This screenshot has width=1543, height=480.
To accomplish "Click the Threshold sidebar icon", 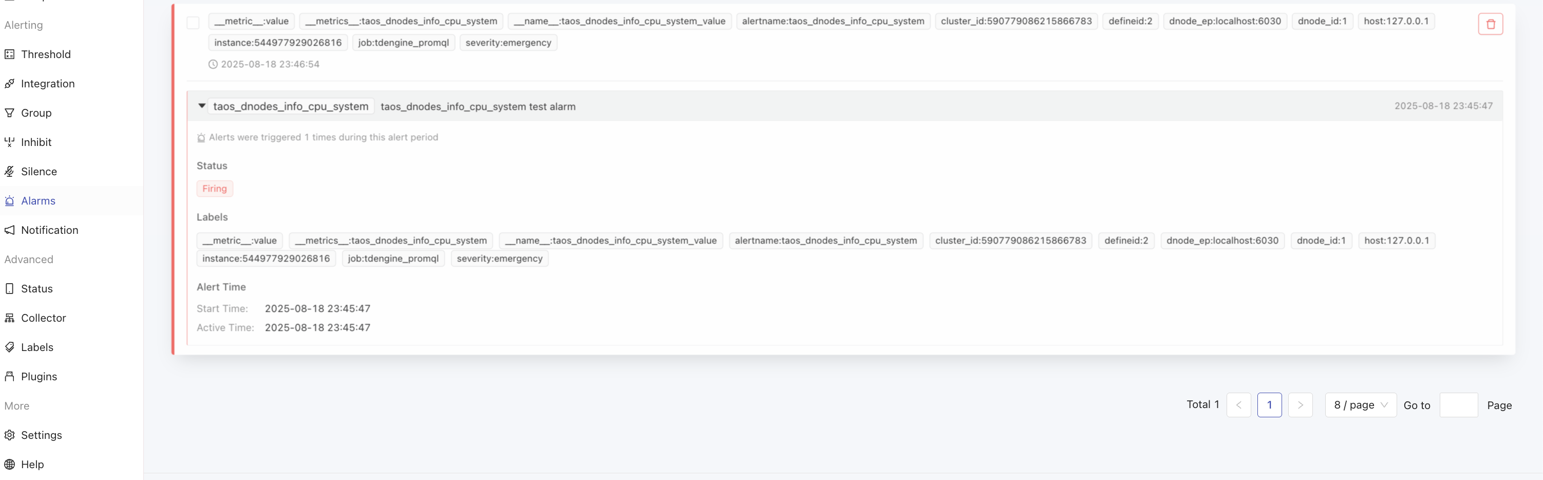I will 10,54.
